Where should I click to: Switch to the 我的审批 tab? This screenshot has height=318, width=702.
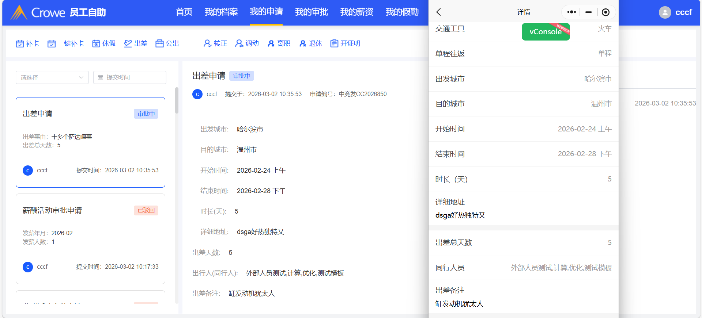click(311, 12)
